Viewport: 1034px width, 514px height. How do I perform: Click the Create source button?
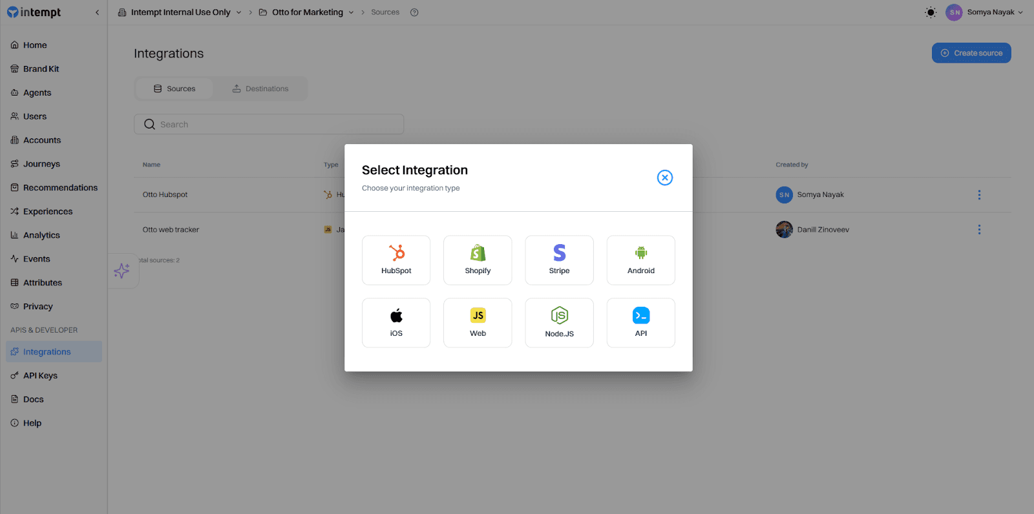click(971, 53)
